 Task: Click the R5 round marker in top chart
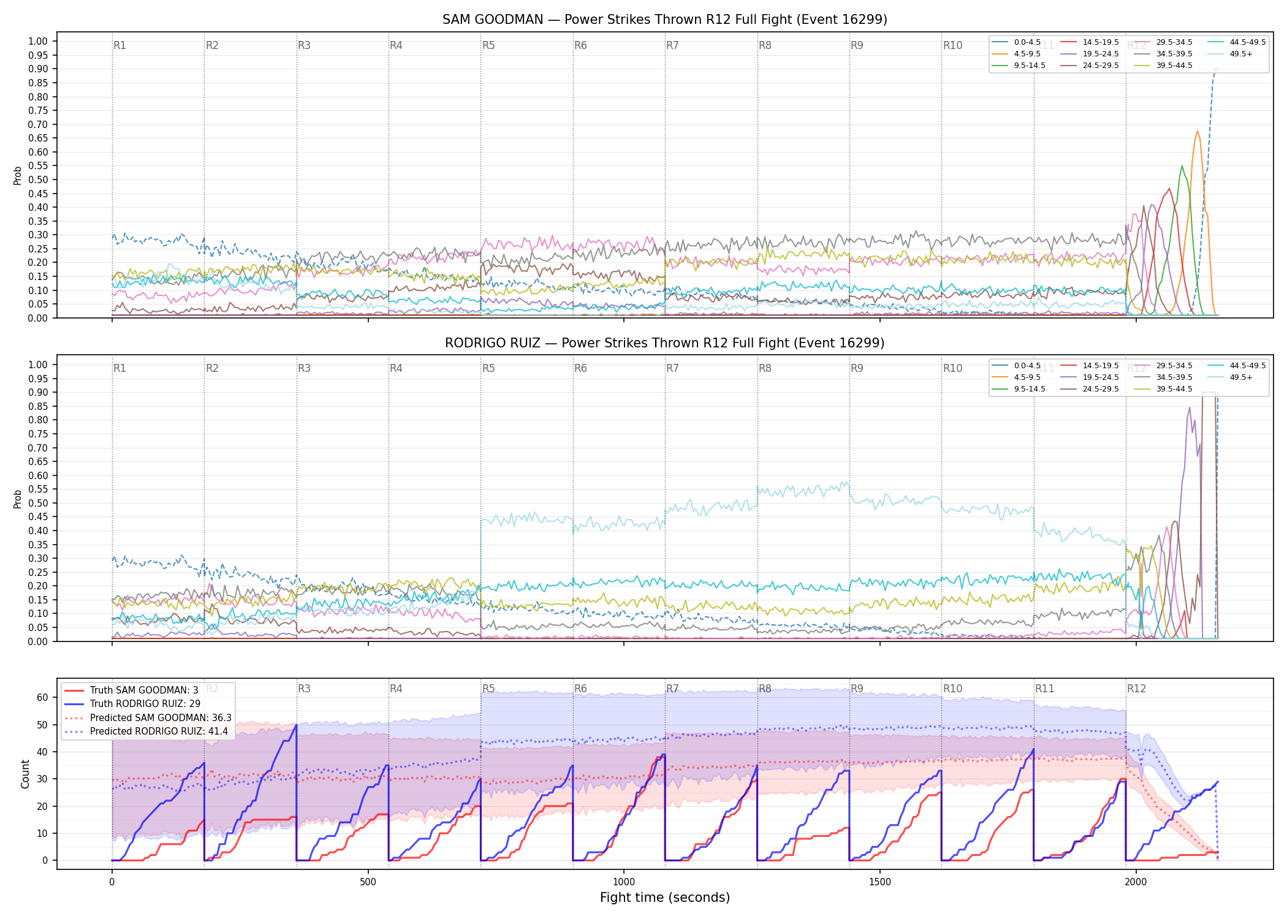click(x=488, y=45)
